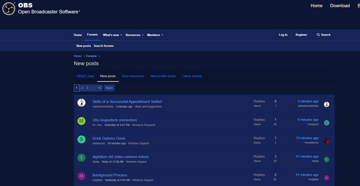The image size is (360, 186).
Task: Open the Home item in the forum navbar
Action: (77, 35)
